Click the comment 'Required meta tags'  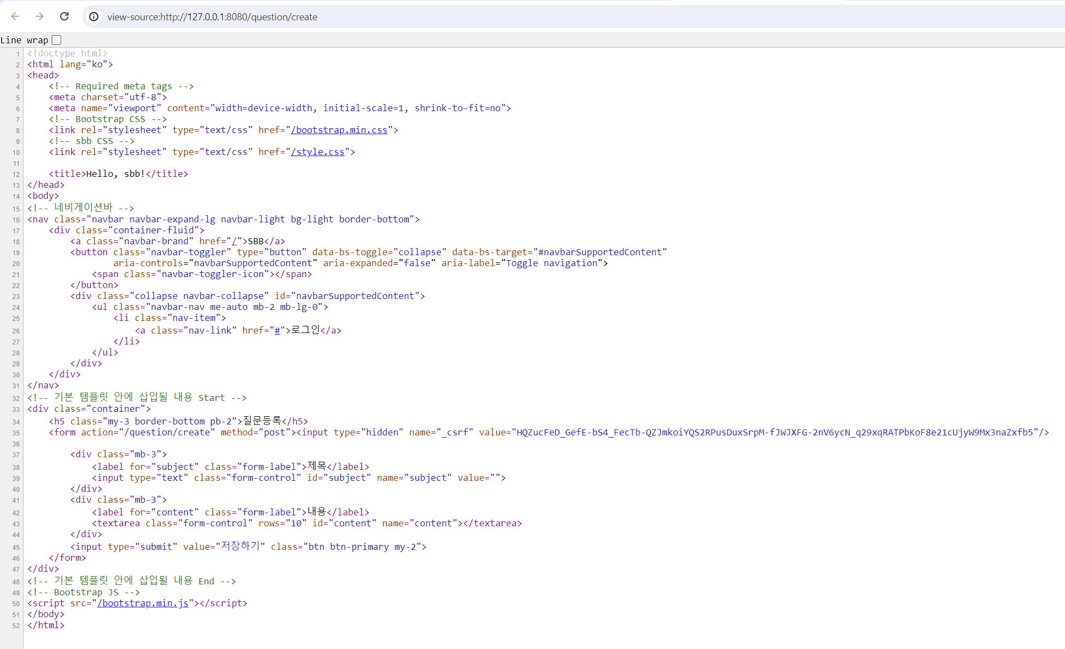[124, 86]
